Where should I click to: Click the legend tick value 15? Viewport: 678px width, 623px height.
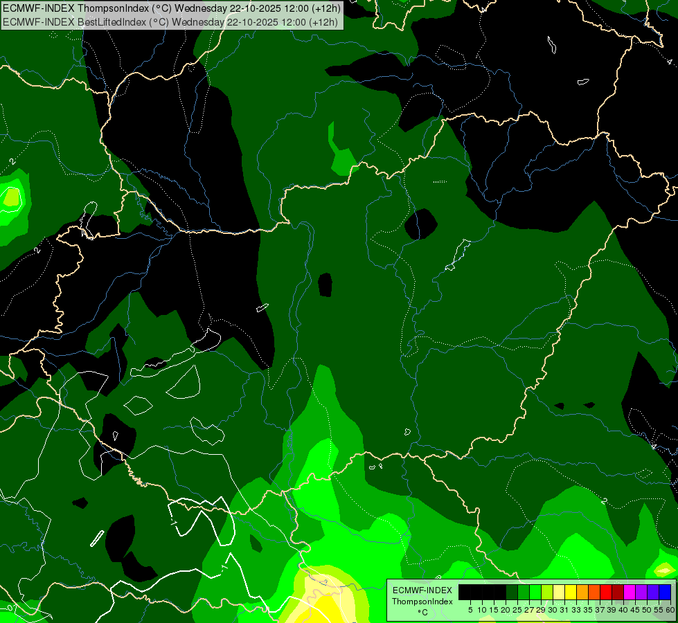tap(494, 610)
